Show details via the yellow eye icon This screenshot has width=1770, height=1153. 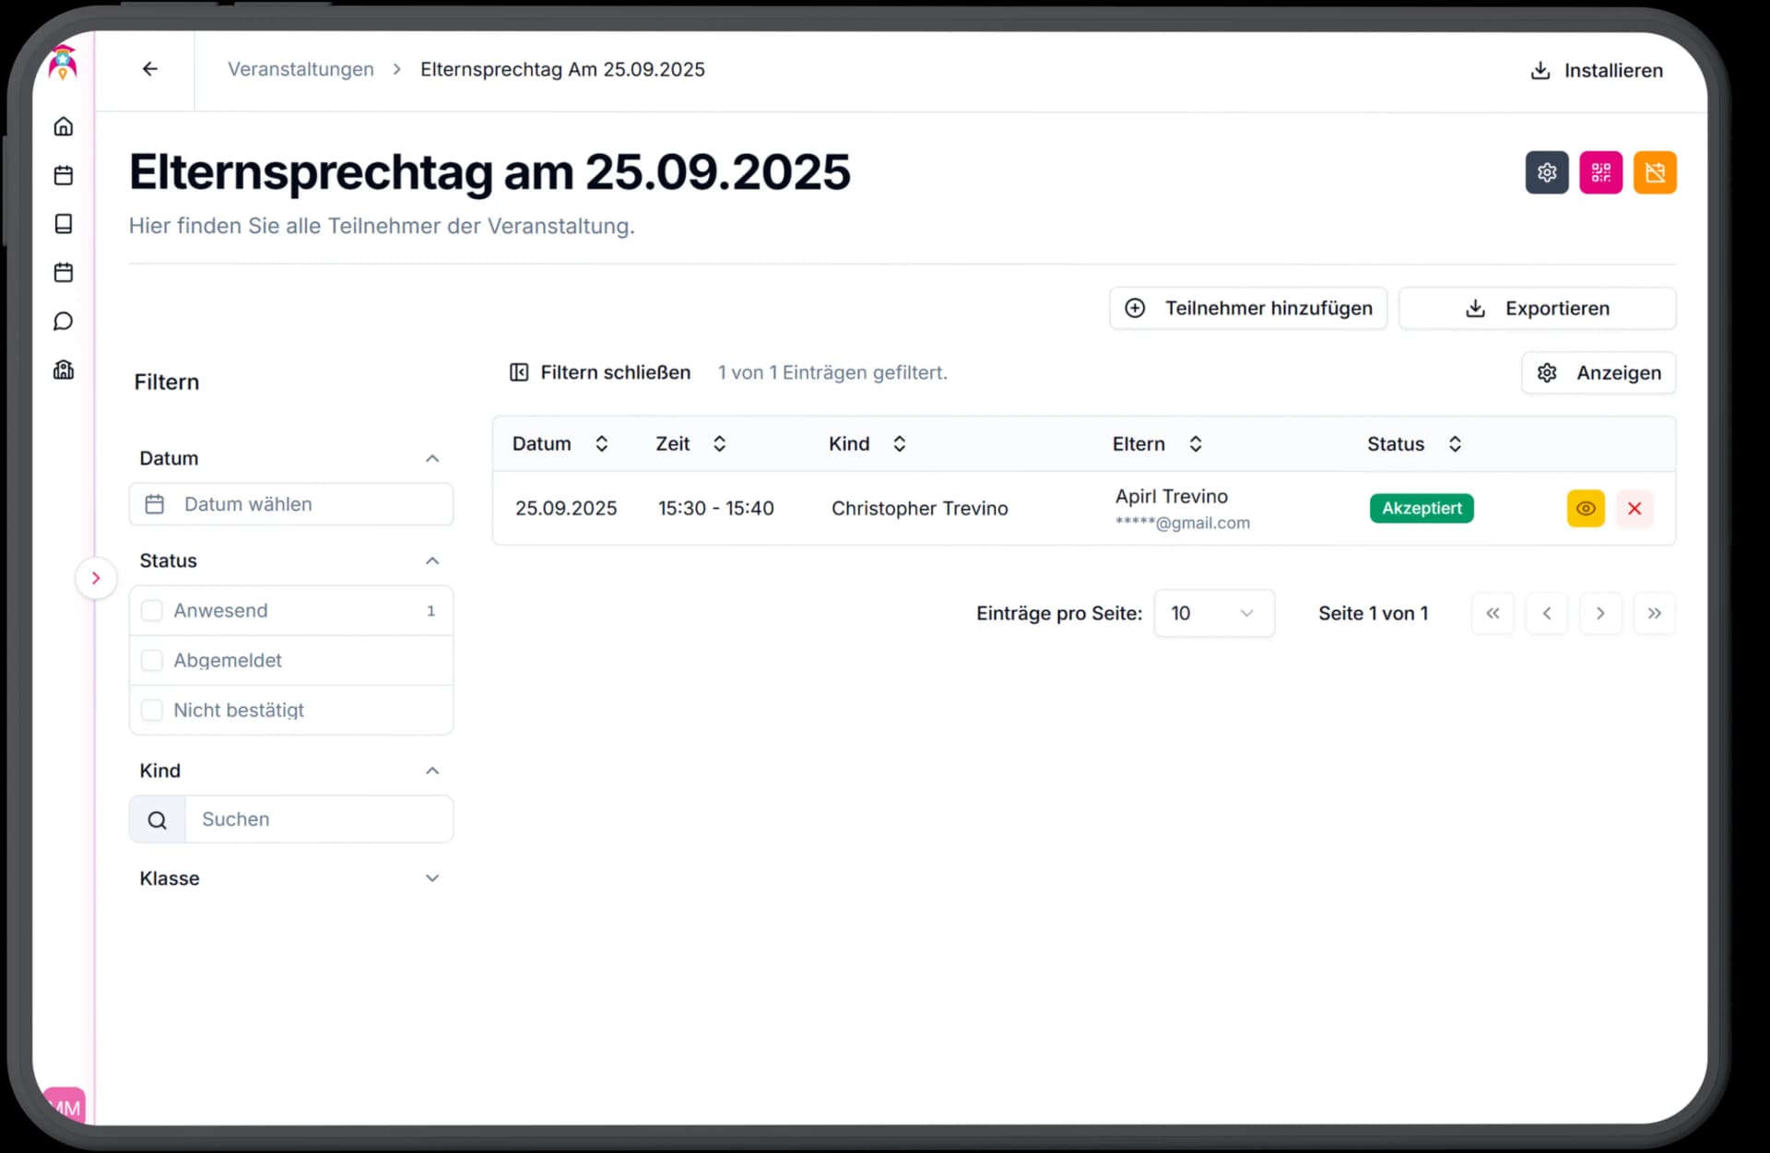tap(1585, 508)
